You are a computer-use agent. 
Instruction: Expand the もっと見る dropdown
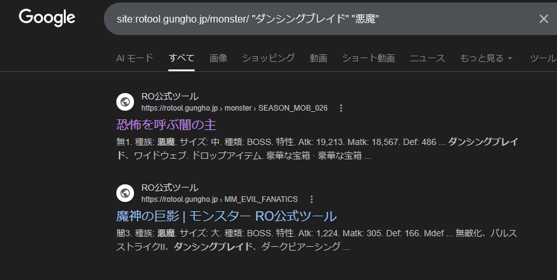[x=486, y=58]
